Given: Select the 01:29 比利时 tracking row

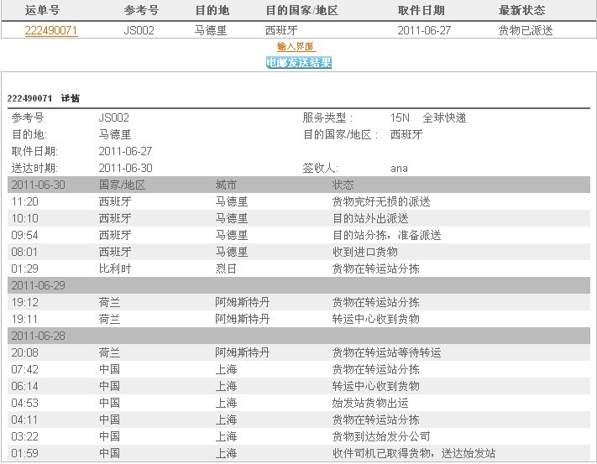Looking at the screenshot, I should pos(298,268).
